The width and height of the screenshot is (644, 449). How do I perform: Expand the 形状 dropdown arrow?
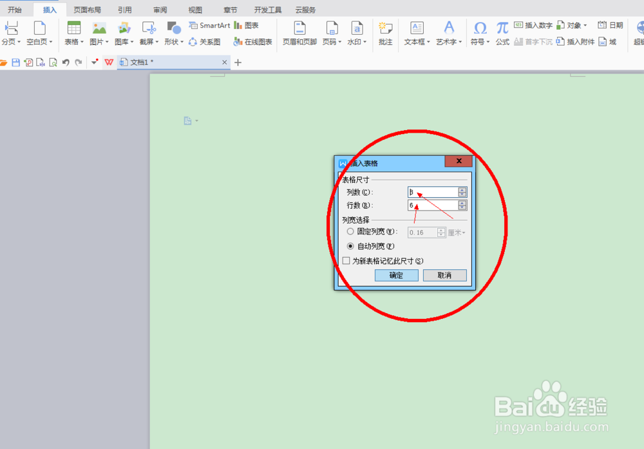click(182, 42)
